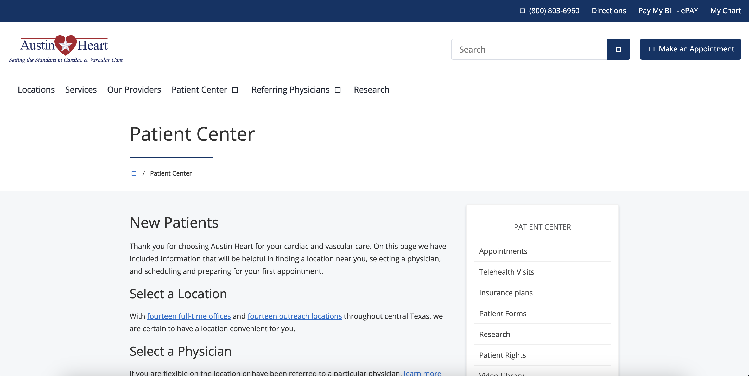
Task: Open the Locations menu item
Action: tap(36, 90)
